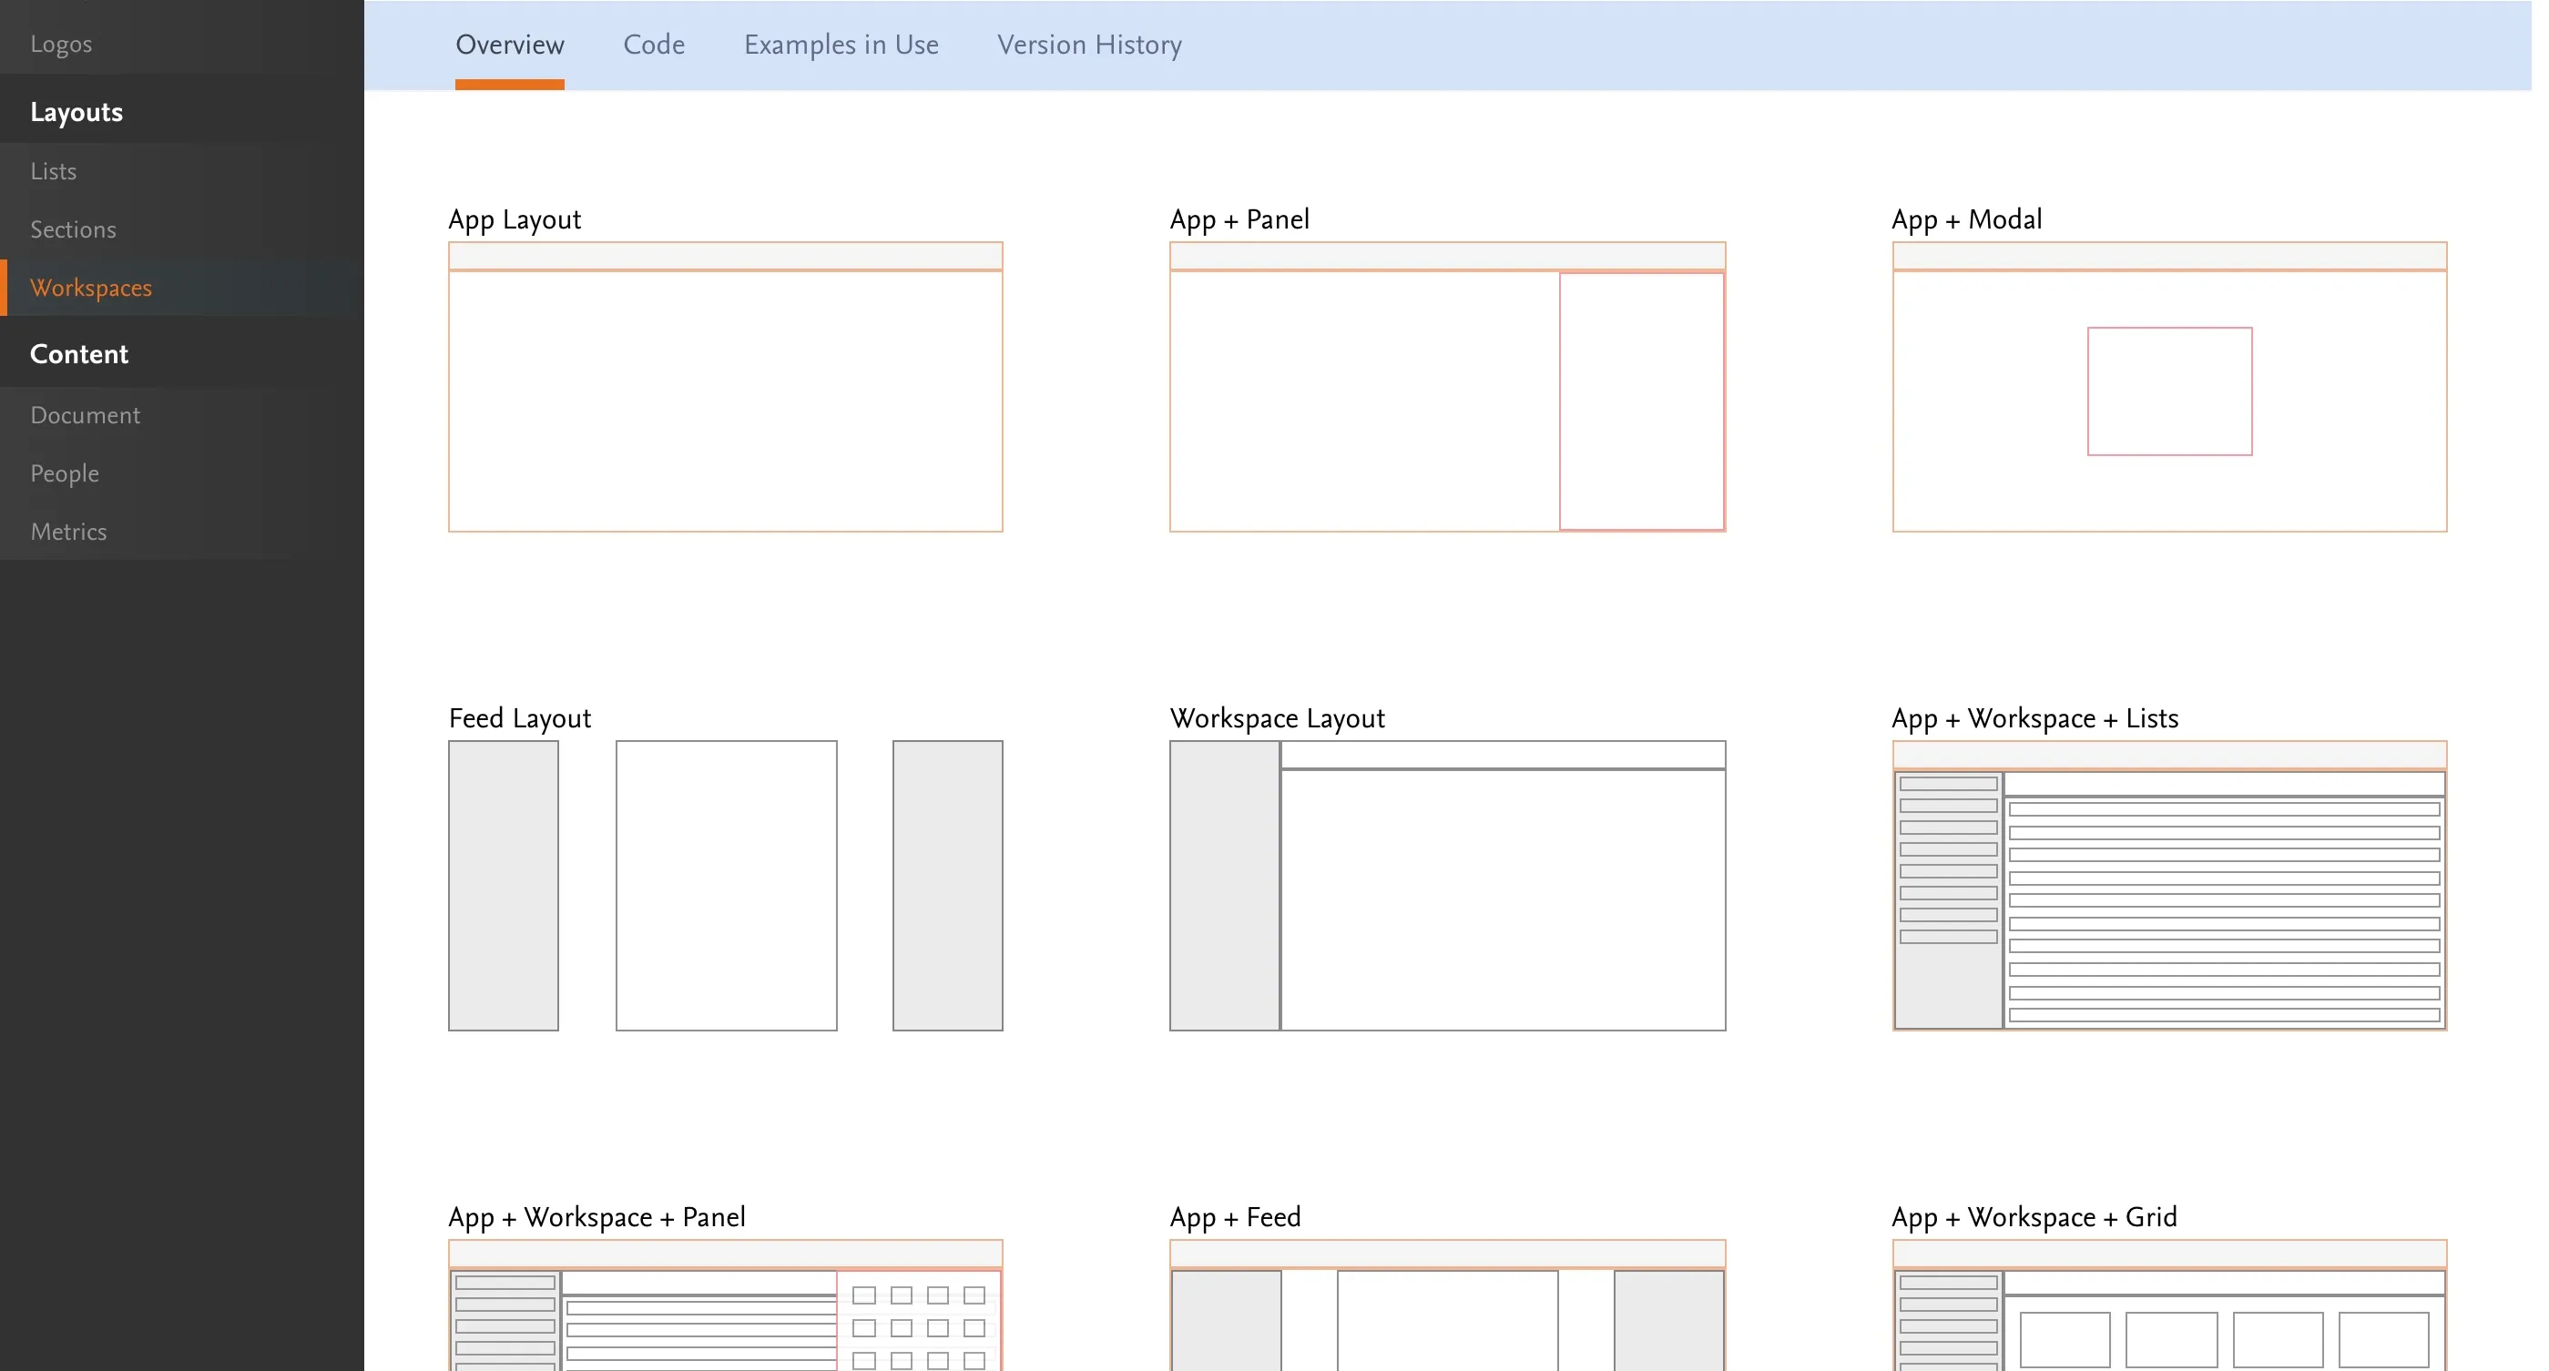Click the App + Workspace + Lists title
Viewport: 2549px width, 1371px height.
tap(2035, 718)
